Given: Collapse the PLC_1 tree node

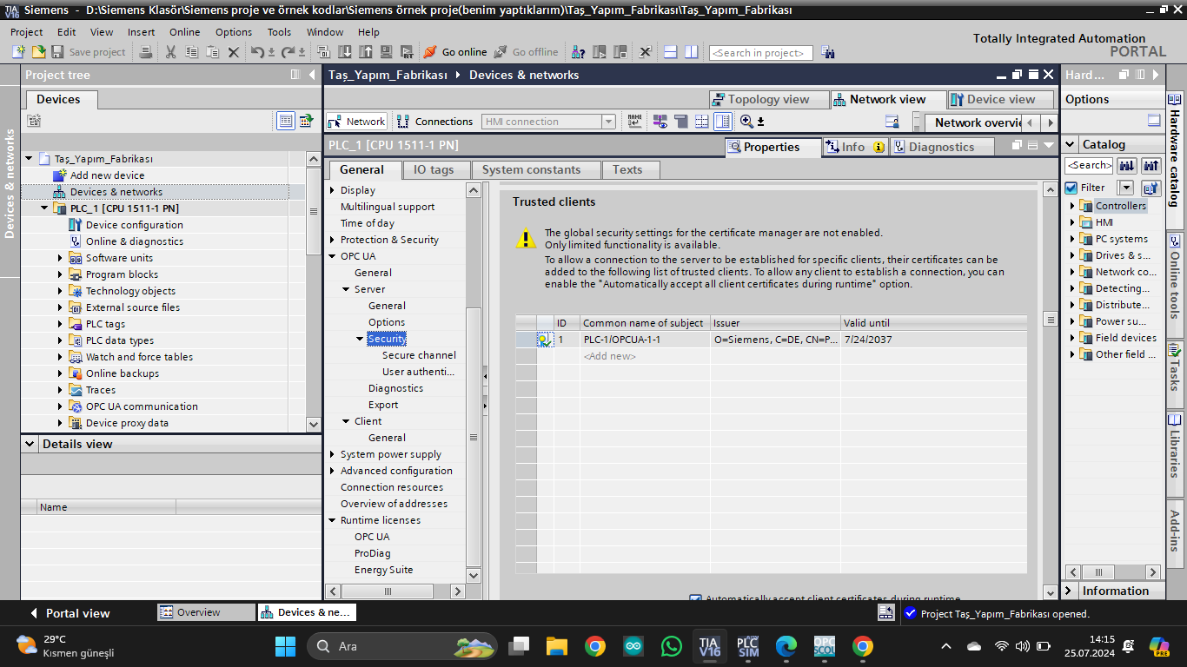Looking at the screenshot, I should tap(45, 208).
